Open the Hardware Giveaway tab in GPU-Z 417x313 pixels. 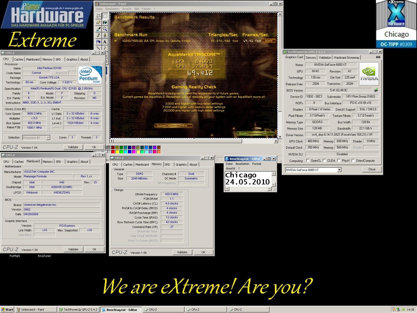point(347,58)
